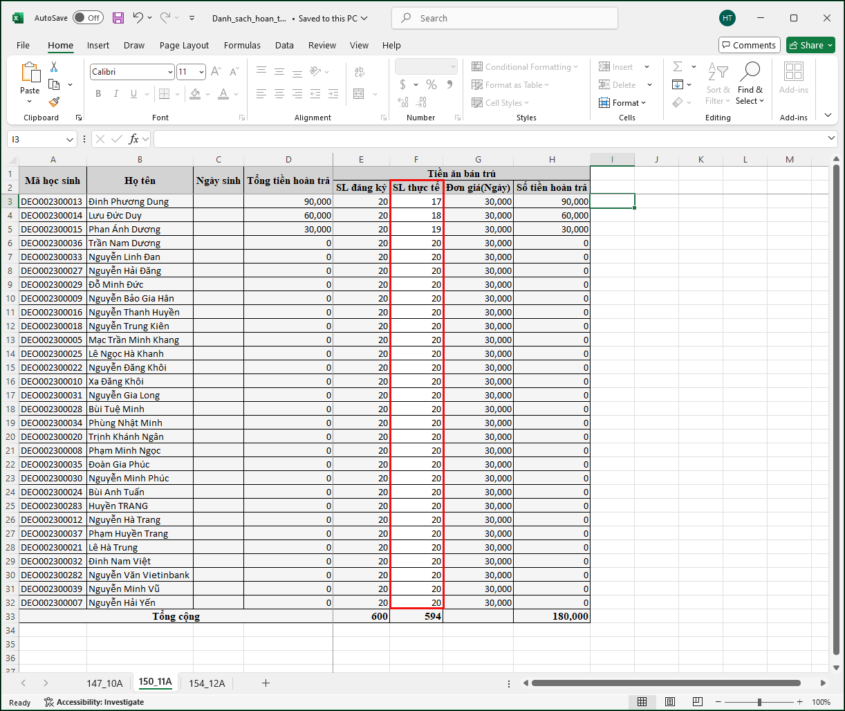845x711 pixels.
Task: Click Increase Font Size icon
Action: [x=216, y=71]
